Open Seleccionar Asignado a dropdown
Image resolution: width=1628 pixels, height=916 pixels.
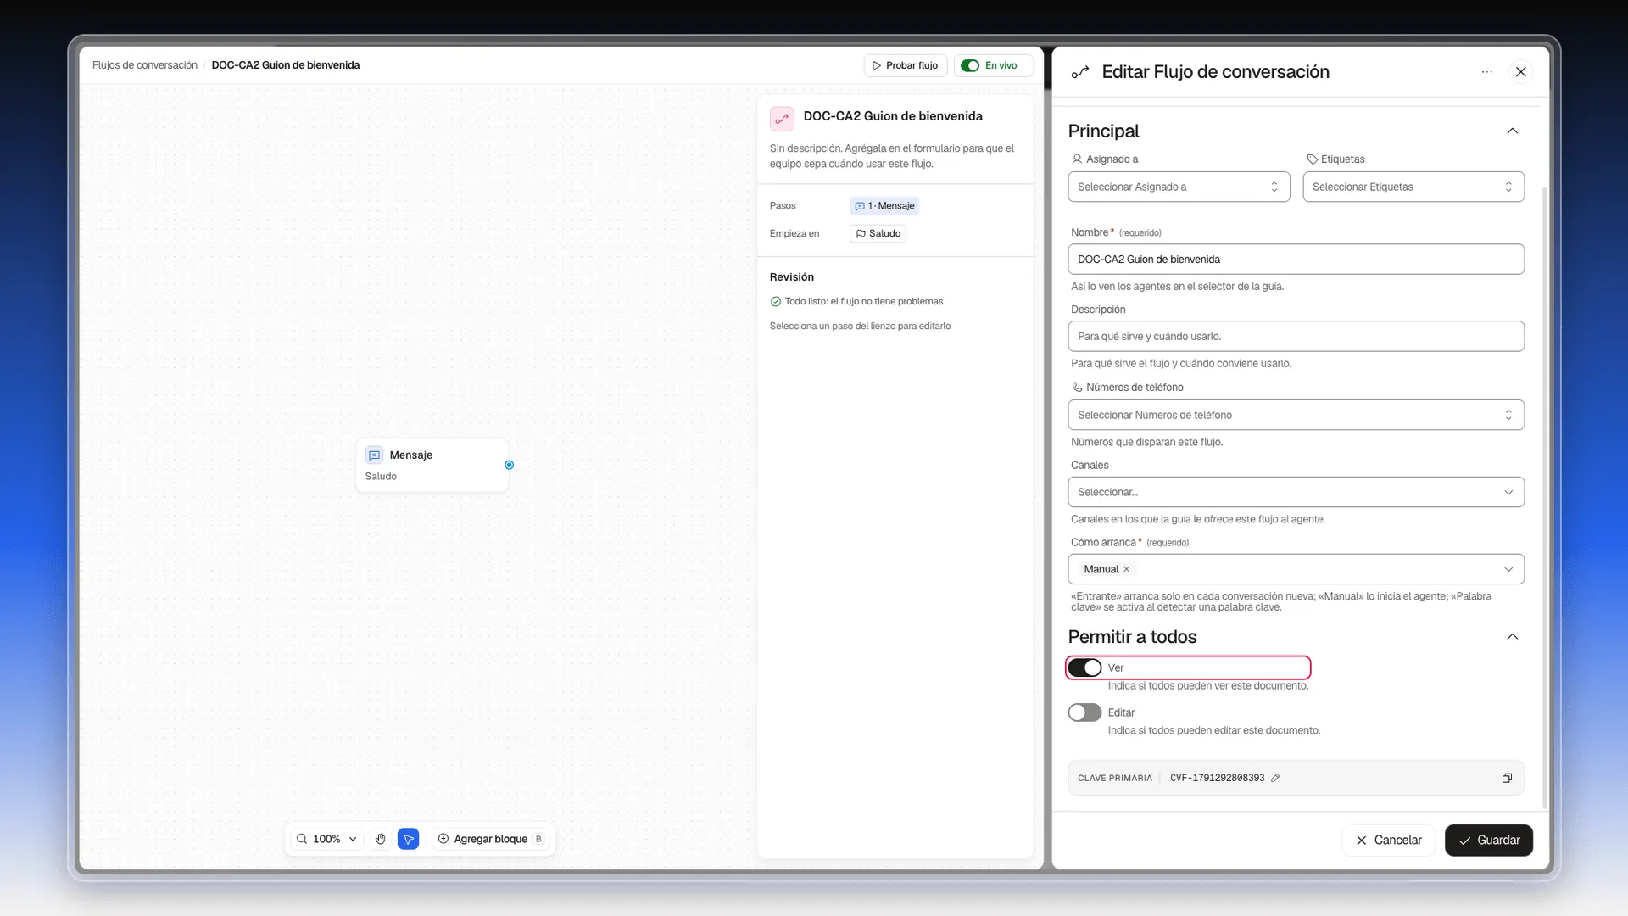(x=1179, y=187)
